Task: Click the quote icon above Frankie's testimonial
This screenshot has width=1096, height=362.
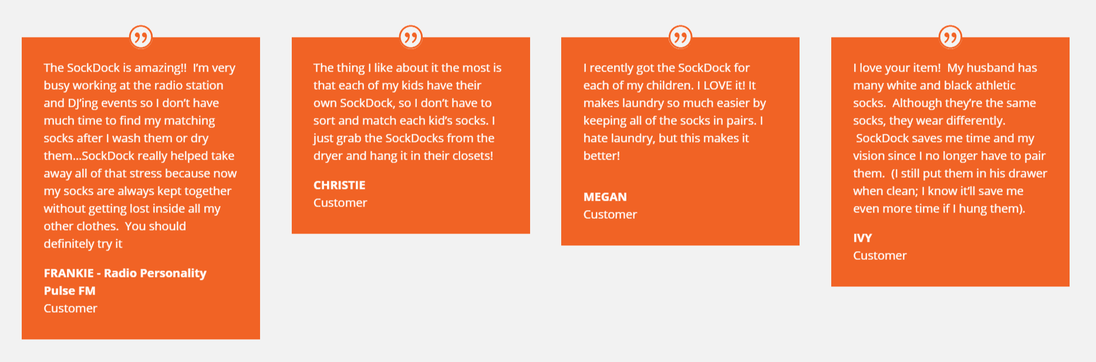Action: (x=141, y=38)
